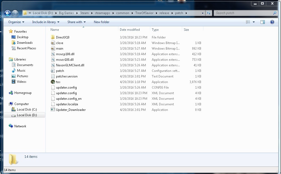Toggle the preview pane button
Screen dimensions: 281x174
click(263, 22)
